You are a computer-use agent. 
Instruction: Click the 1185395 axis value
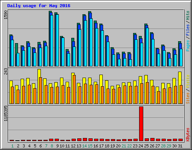pos(6,114)
